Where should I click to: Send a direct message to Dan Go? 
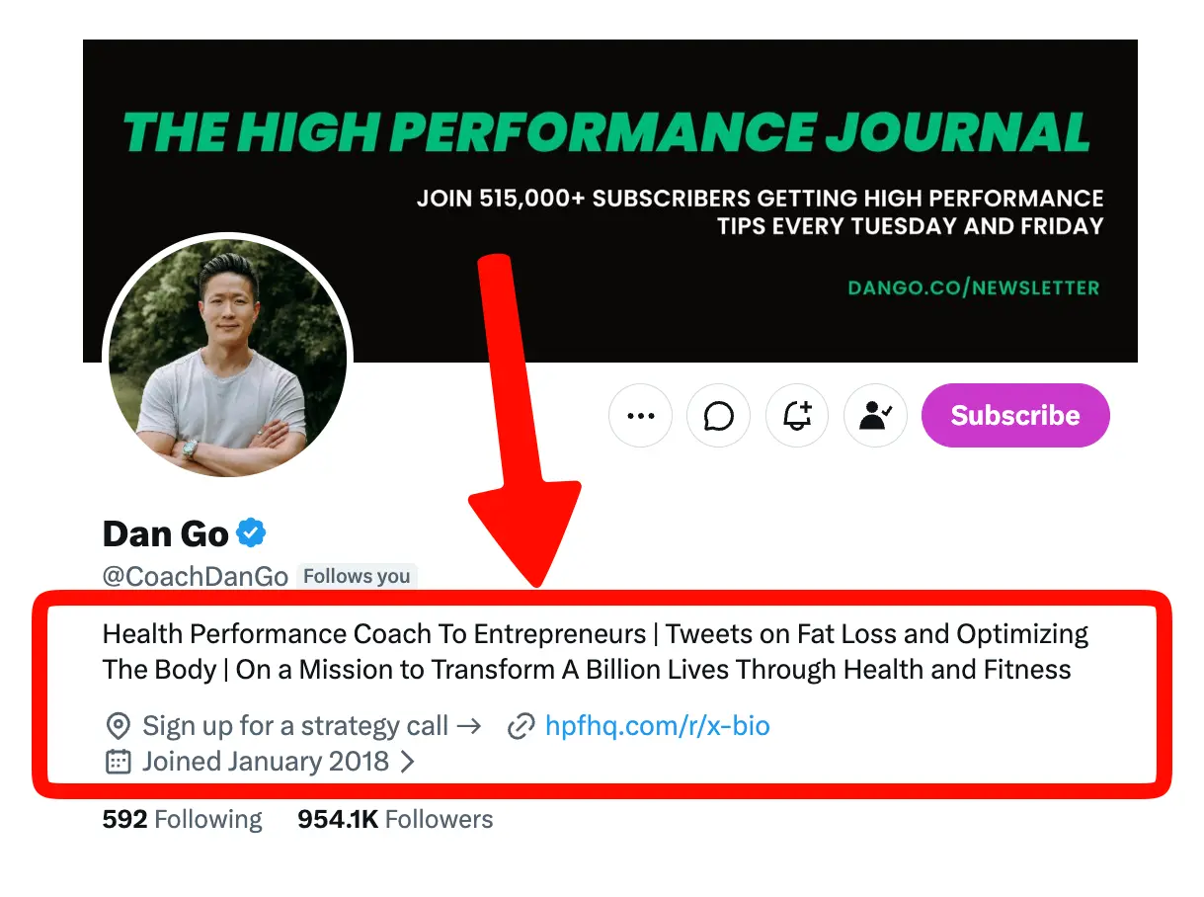[x=718, y=415]
